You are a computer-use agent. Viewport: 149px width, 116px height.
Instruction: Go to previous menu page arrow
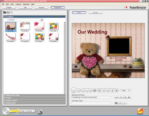coord(104,90)
